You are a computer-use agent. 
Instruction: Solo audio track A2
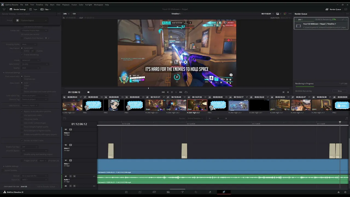[x=71, y=186]
